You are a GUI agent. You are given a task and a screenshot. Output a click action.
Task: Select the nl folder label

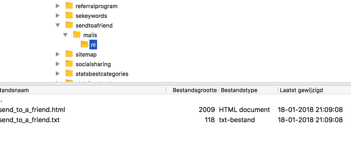(x=93, y=45)
